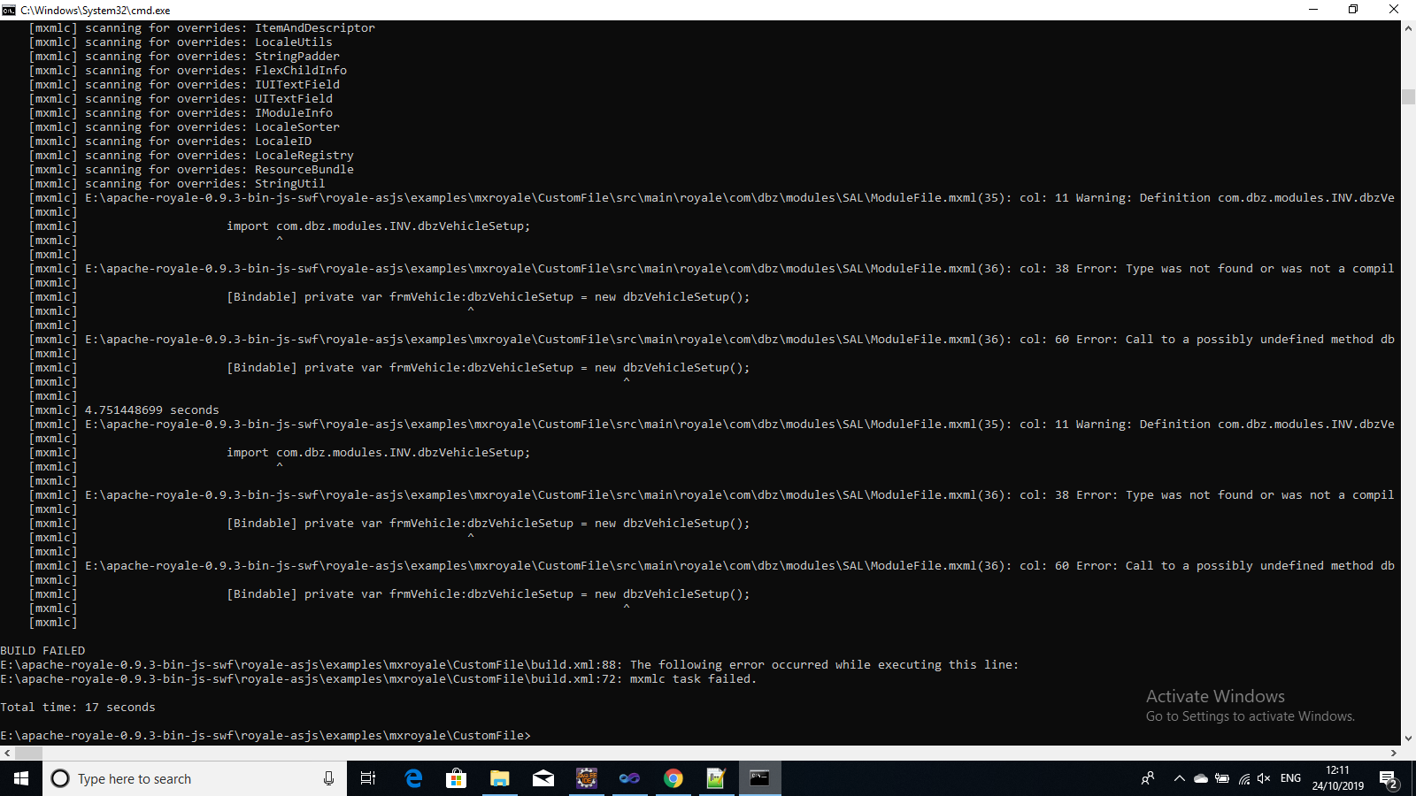This screenshot has width=1416, height=796.
Task: Expand hidden system tray icons
Action: click(x=1179, y=778)
